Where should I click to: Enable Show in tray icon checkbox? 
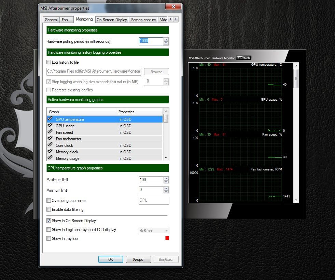point(48,239)
